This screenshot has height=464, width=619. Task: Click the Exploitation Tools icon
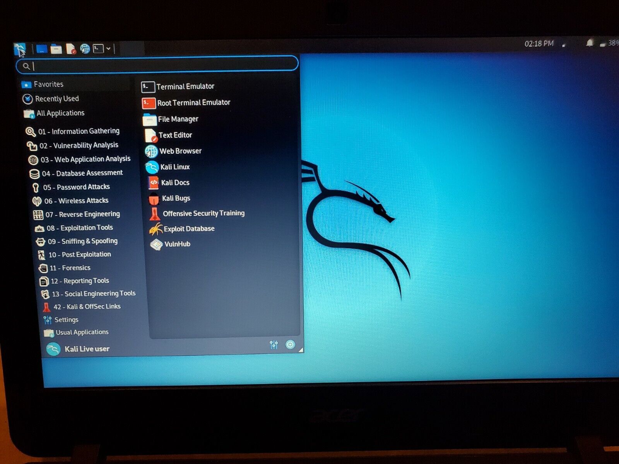pyautogui.click(x=39, y=229)
